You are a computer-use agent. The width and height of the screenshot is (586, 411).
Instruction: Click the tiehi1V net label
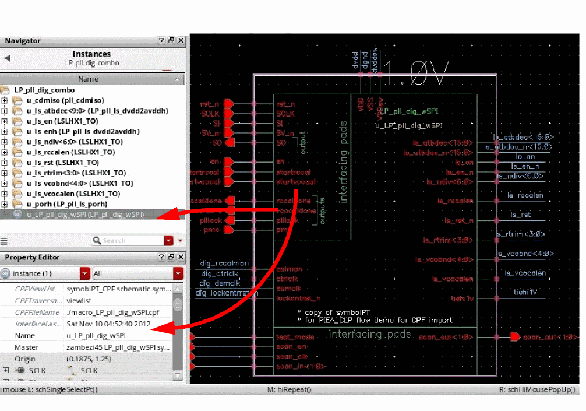pyautogui.click(x=525, y=293)
